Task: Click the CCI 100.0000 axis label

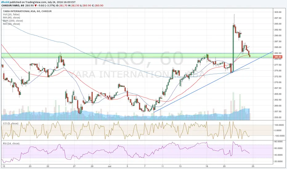Action: [x=279, y=125]
